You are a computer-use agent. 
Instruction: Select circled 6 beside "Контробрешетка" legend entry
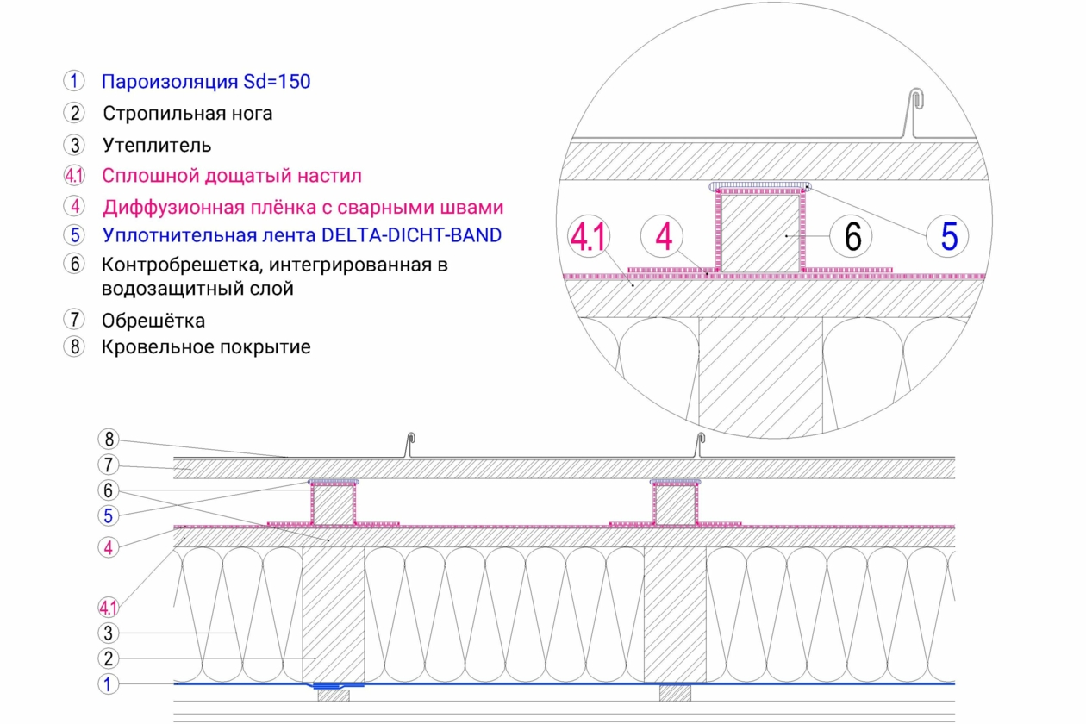click(x=75, y=264)
